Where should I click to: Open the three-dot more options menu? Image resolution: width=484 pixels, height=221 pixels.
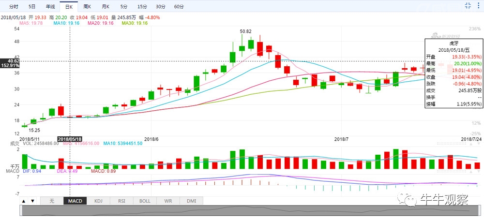pos(478,5)
